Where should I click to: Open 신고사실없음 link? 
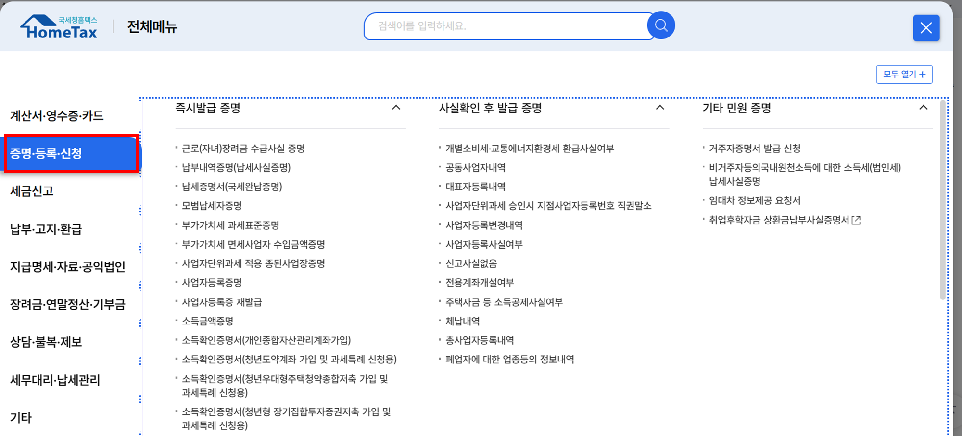(x=471, y=263)
